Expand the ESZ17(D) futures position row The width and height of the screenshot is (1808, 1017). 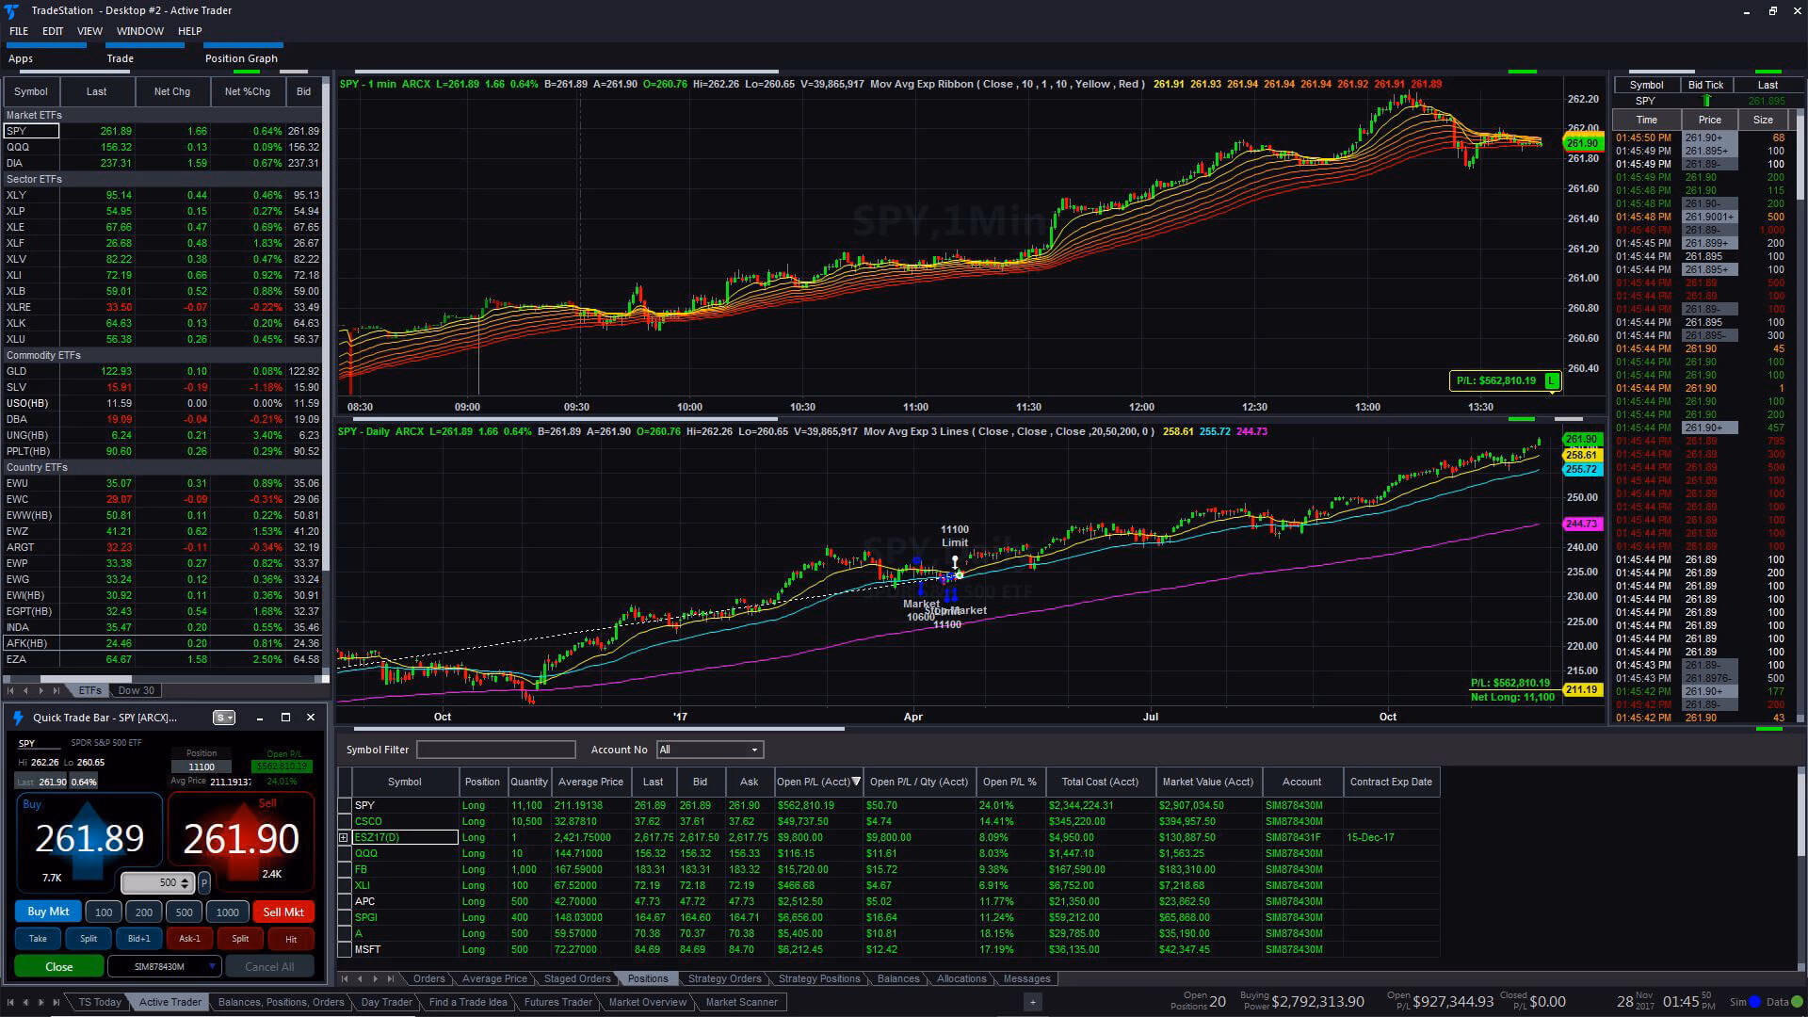(343, 837)
